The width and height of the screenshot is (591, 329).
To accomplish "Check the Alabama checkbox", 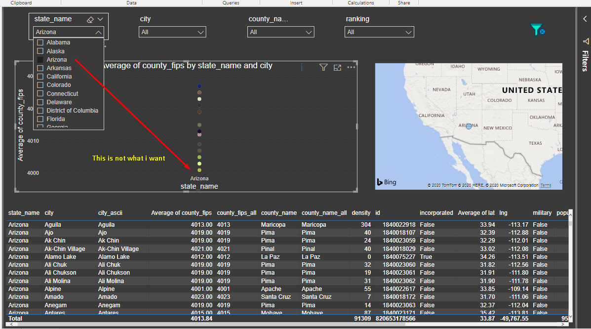I will (40, 42).
